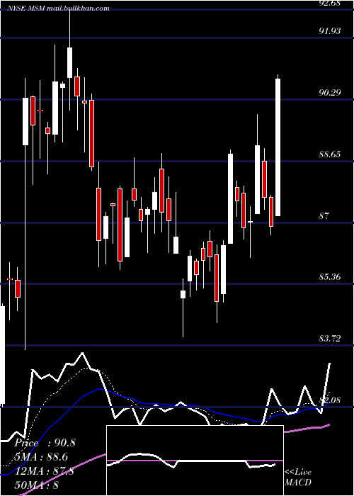354x496 pixels.
Task: Click the 12MA : 87.8 legend entry
Action: pos(44,471)
